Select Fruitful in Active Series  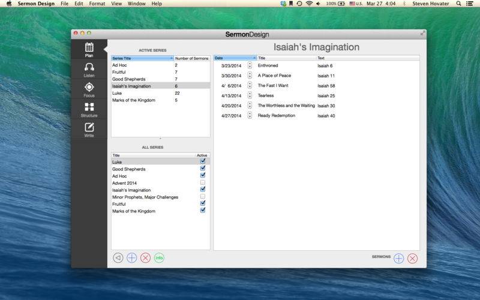point(161,72)
